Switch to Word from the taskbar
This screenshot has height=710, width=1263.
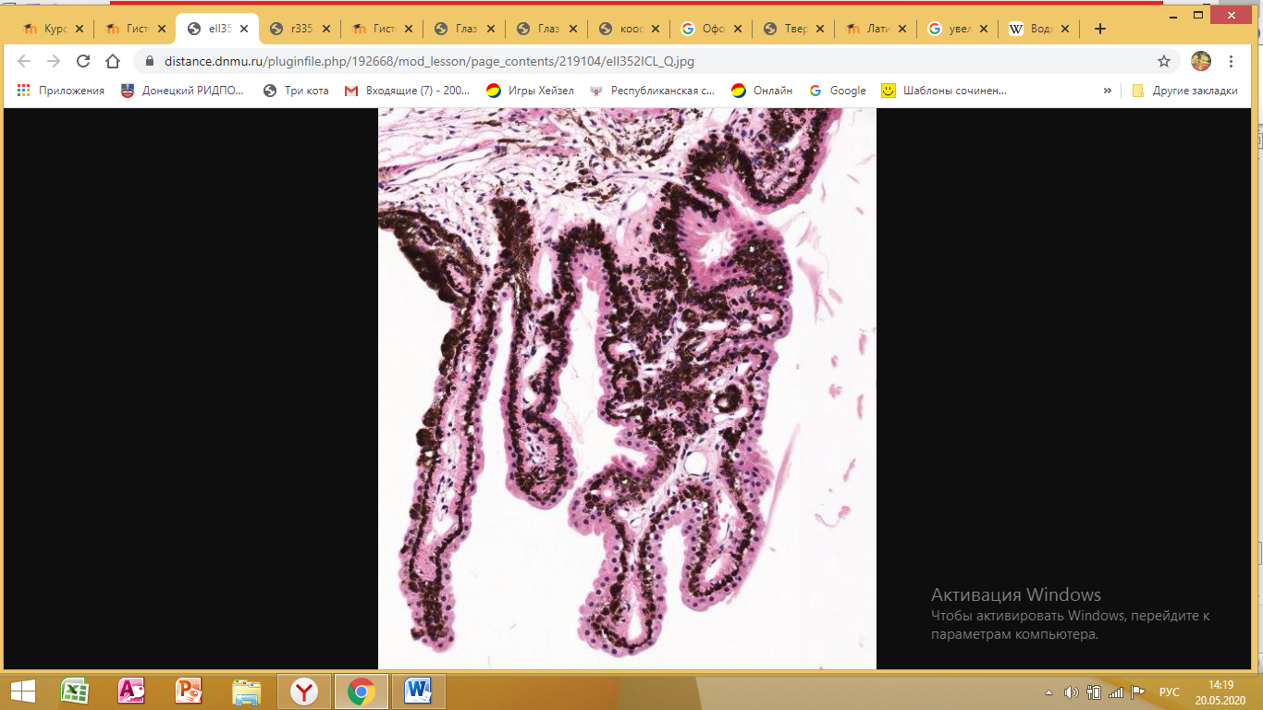coord(418,691)
